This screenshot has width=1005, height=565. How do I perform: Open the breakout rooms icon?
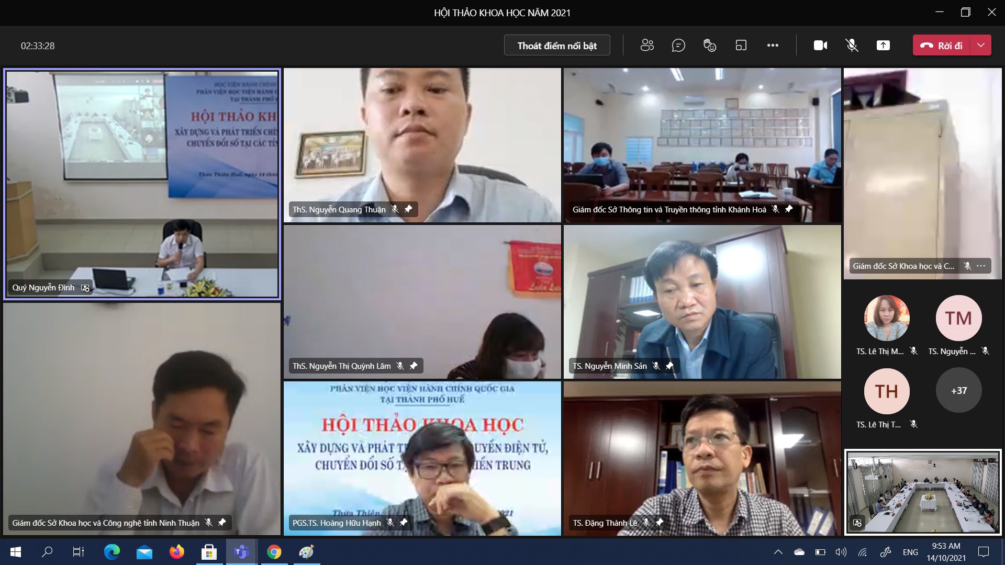pos(741,46)
